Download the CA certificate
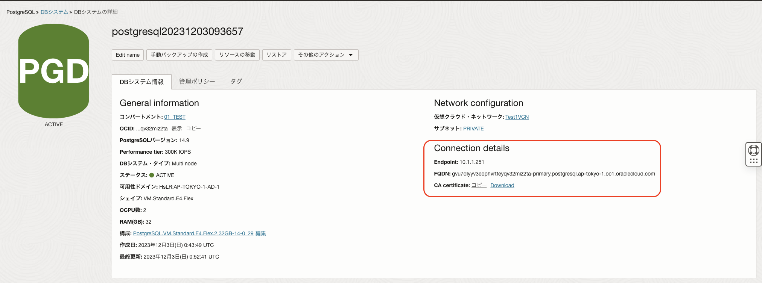 click(502, 185)
